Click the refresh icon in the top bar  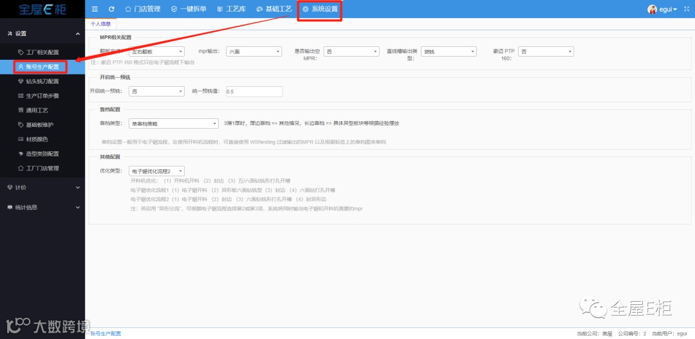(x=111, y=9)
